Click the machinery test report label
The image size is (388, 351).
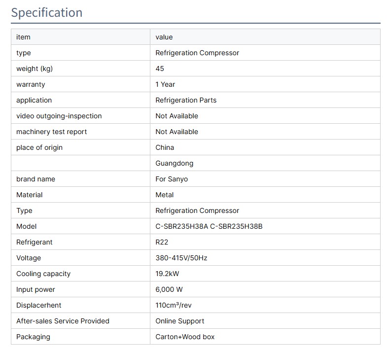click(52, 132)
